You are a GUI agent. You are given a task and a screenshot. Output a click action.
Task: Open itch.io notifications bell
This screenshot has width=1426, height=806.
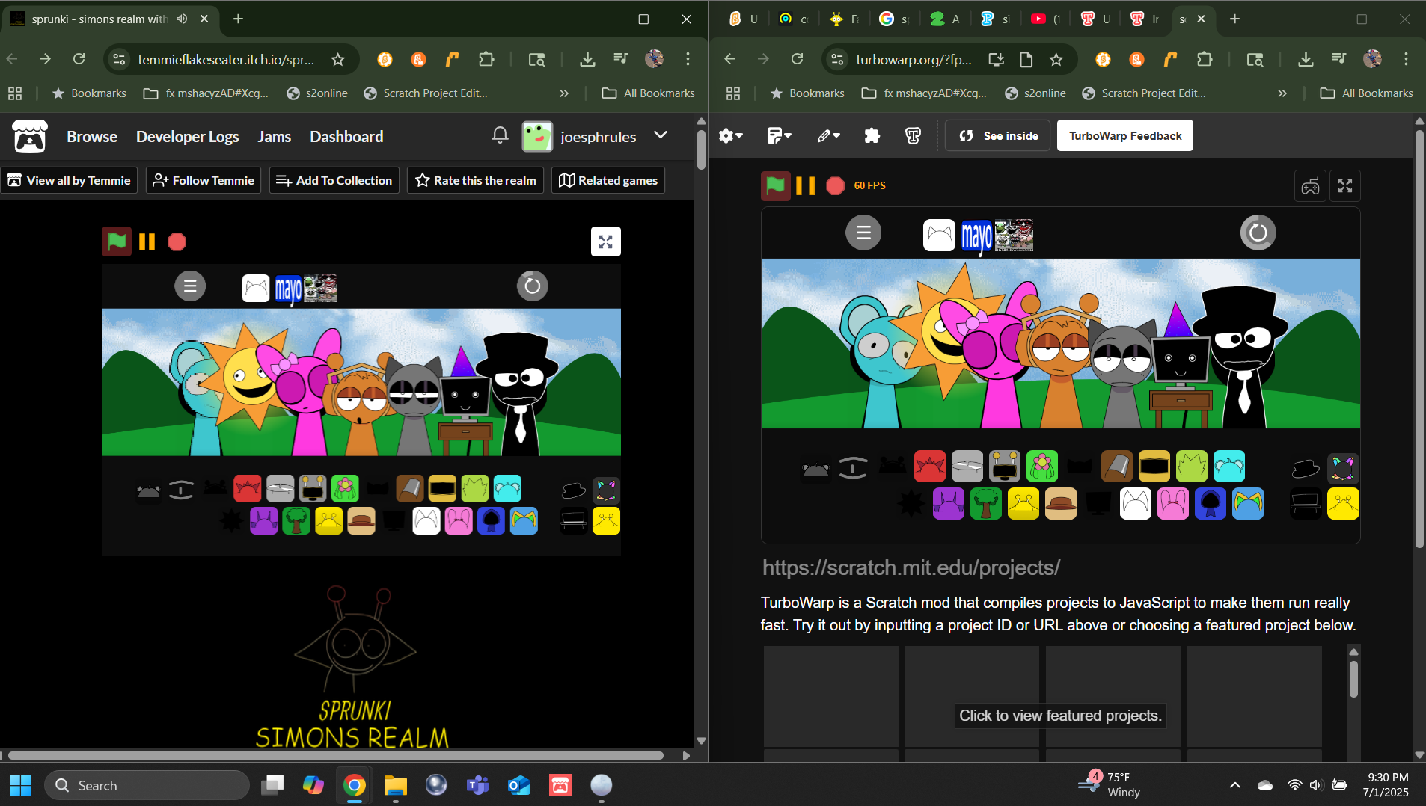pos(500,135)
